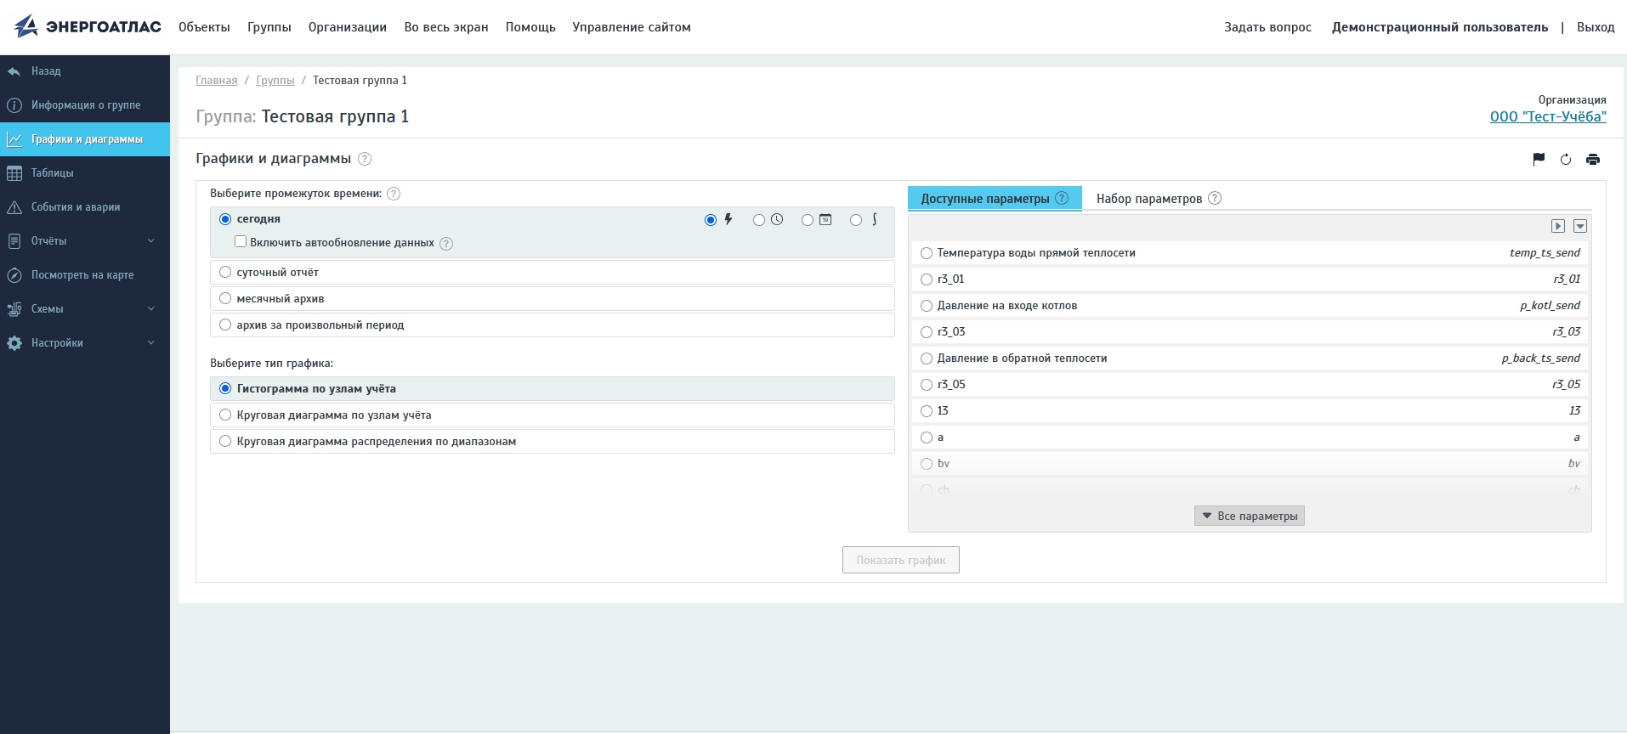
Task: Select parameter Давление в обратной теплосети
Action: (x=927, y=359)
